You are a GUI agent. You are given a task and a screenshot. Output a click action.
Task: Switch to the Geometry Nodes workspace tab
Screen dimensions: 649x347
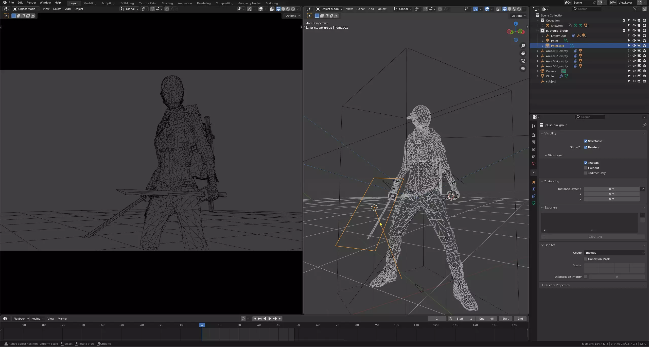point(249,3)
